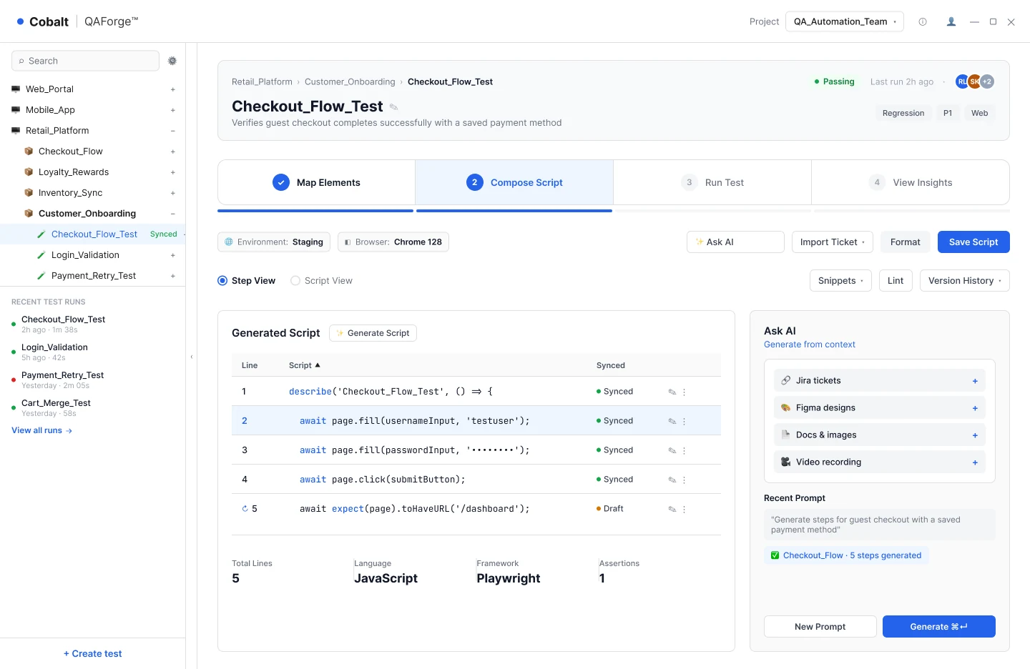Expand the Loyalty_Rewards folder
This screenshot has width=1030, height=669.
click(x=173, y=172)
